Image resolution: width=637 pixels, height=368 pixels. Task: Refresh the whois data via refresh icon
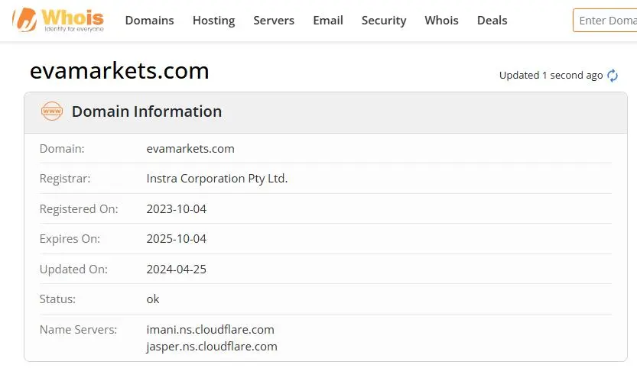click(x=613, y=76)
